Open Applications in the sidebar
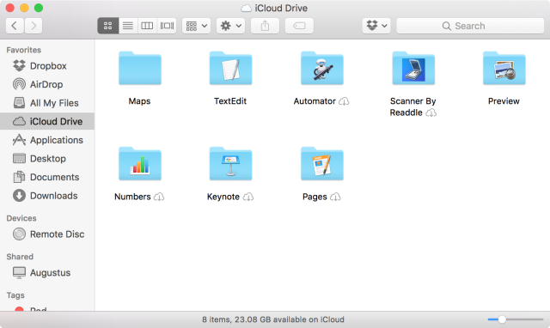Image resolution: width=550 pixels, height=328 pixels. tap(47, 140)
